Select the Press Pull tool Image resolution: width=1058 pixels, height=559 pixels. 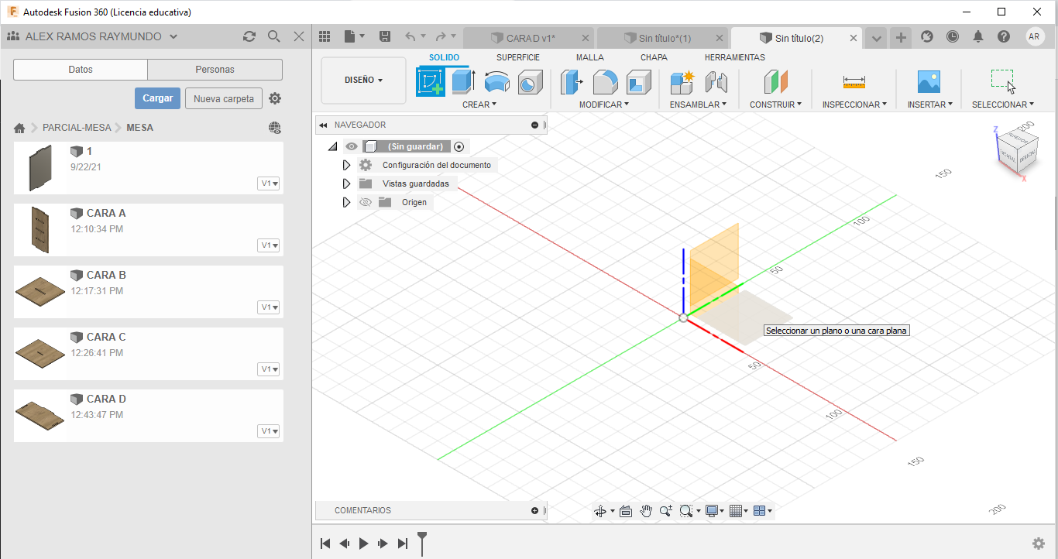tap(572, 82)
